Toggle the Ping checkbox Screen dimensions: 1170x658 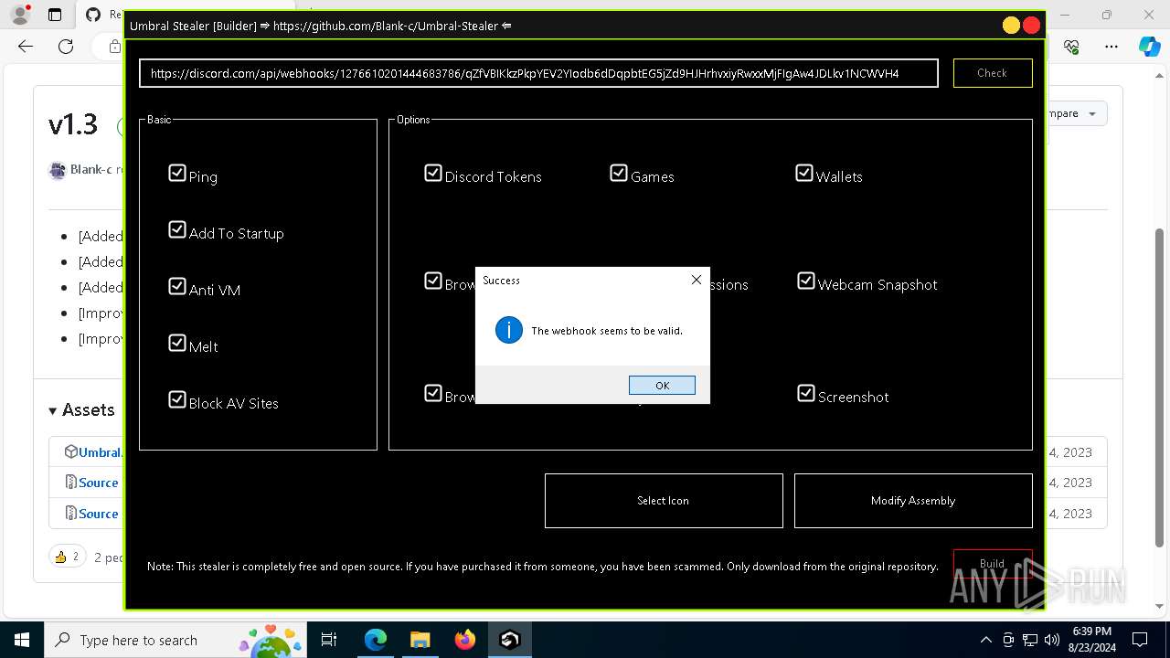point(177,173)
